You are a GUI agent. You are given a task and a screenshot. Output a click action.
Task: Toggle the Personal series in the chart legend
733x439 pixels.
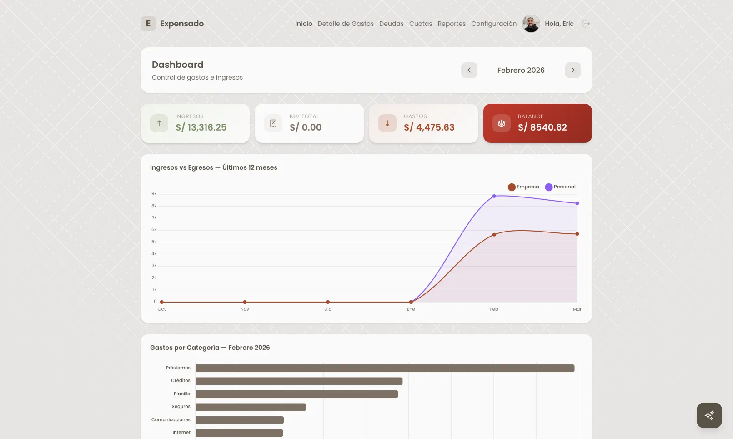point(564,187)
